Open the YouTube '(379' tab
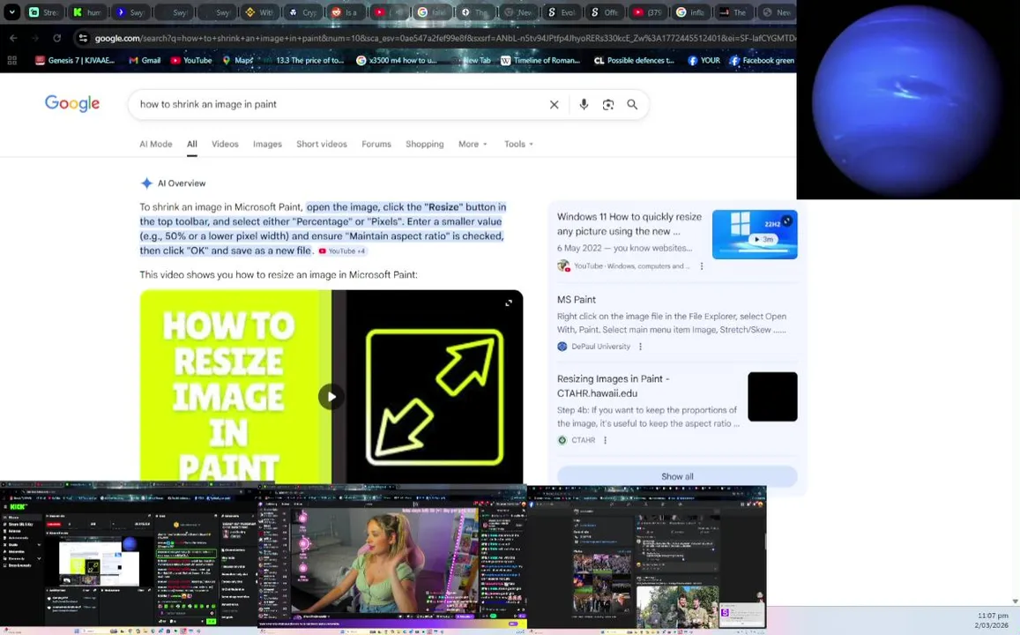The image size is (1020, 635). [x=646, y=12]
